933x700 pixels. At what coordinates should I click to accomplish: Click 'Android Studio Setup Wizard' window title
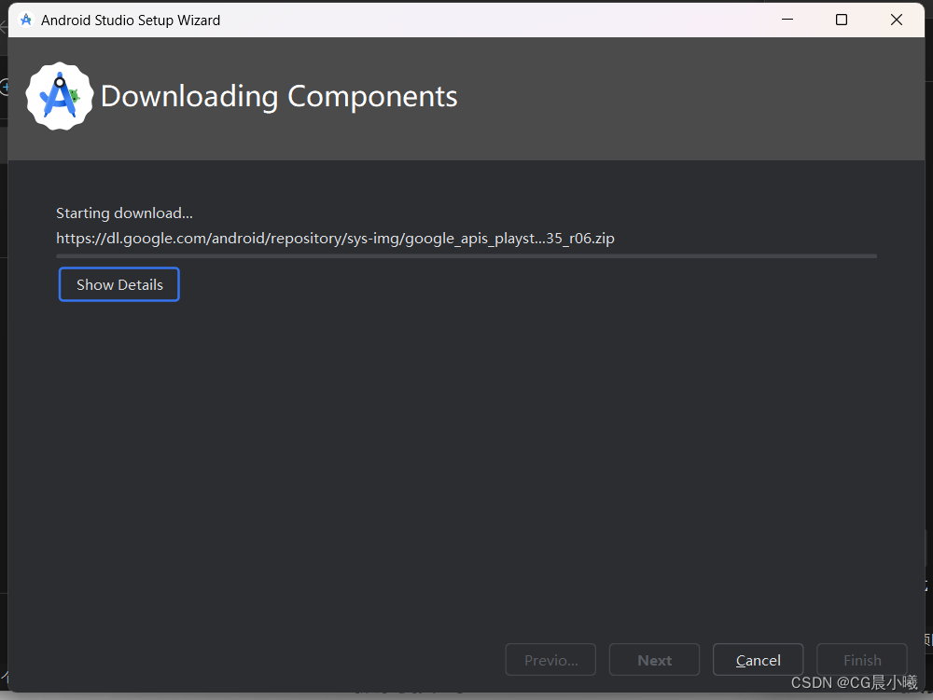point(131,21)
